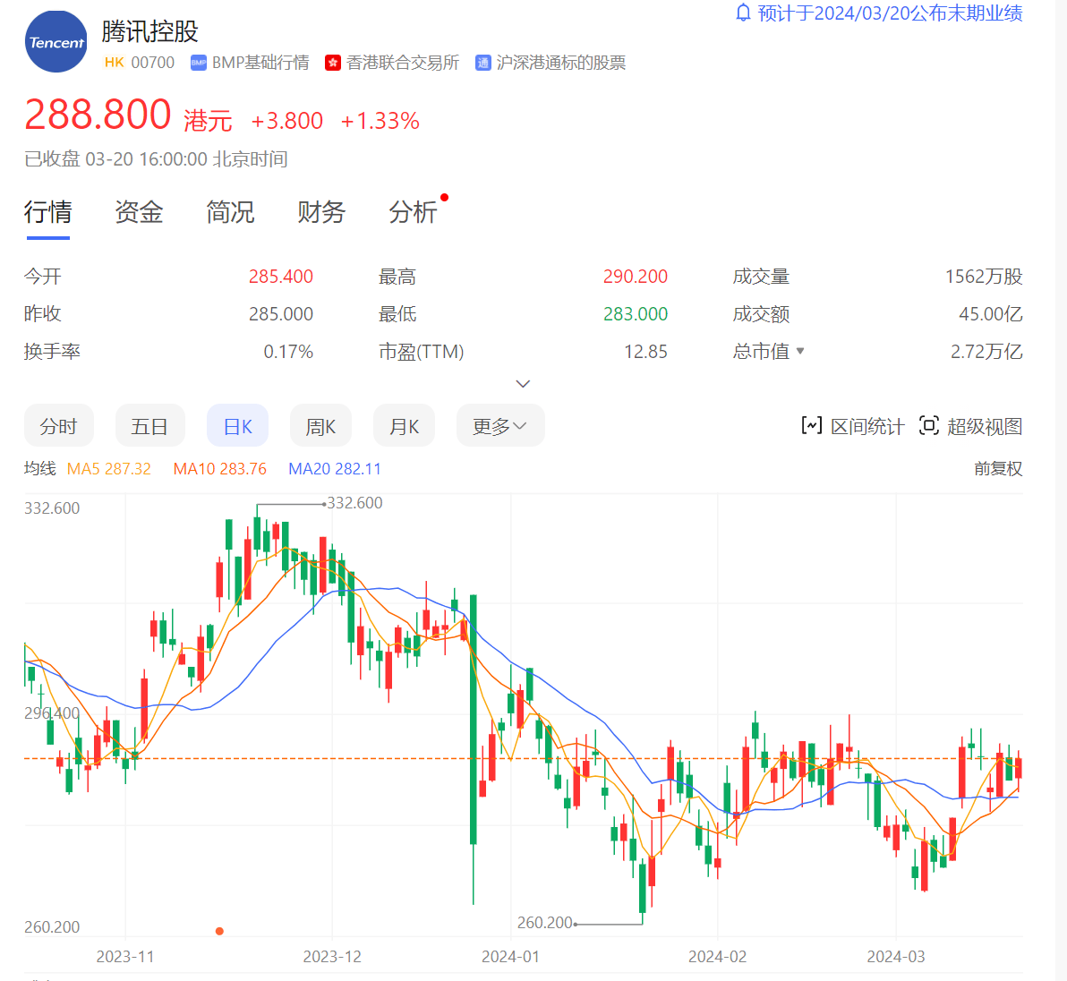Click the BMP基础行情 label text
Image resolution: width=1067 pixels, height=981 pixels.
pos(260,63)
